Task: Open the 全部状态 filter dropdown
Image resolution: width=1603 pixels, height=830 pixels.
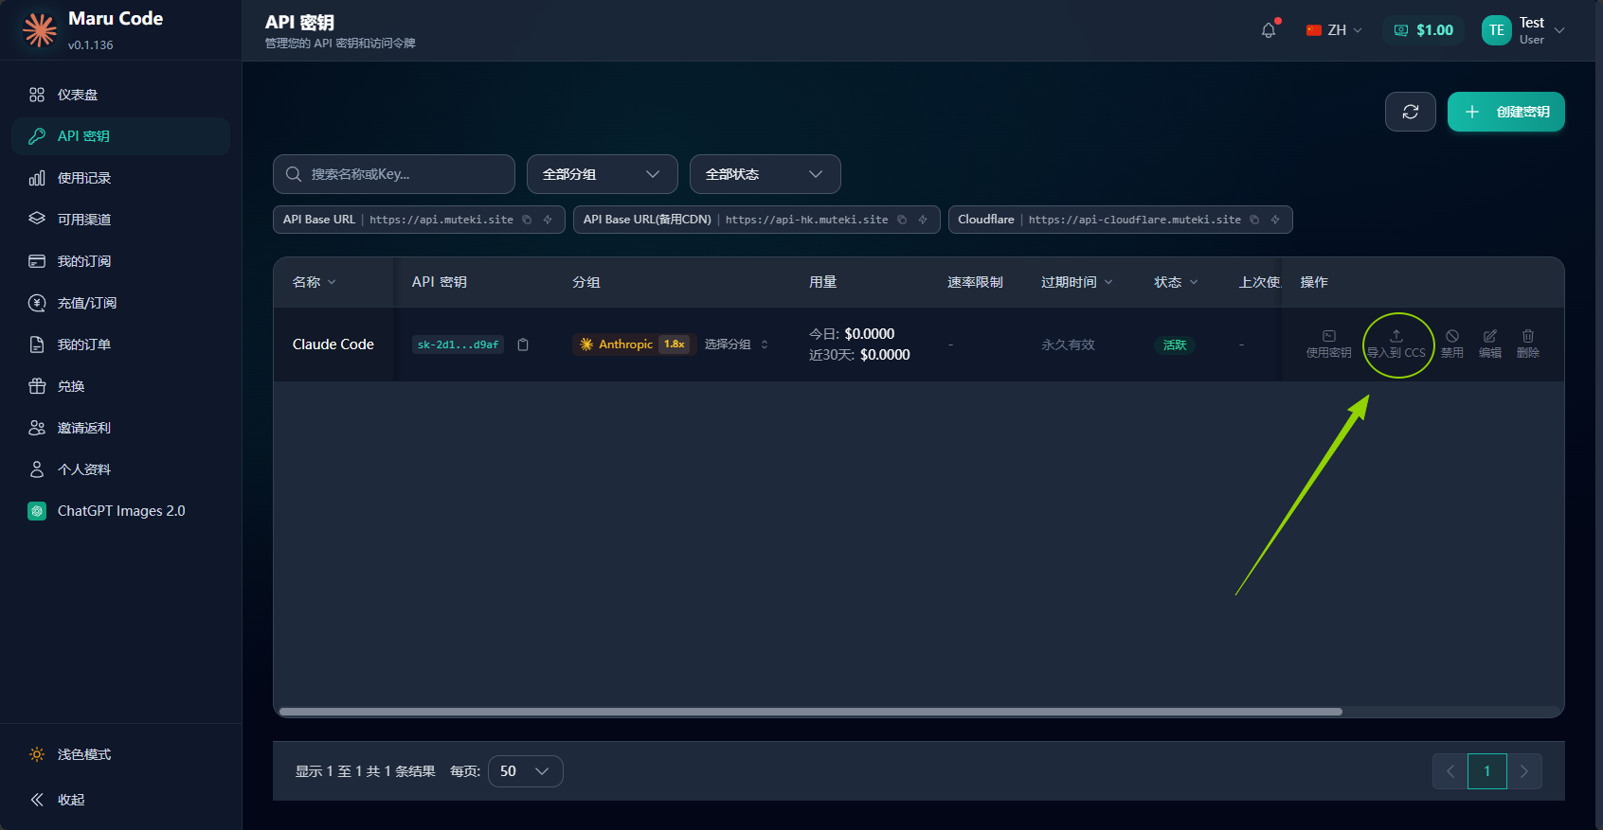Action: click(765, 174)
